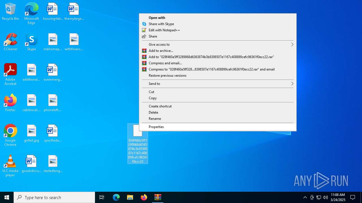Select the phoneleft image file icon
The height and width of the screenshot is (203, 362).
53,103
